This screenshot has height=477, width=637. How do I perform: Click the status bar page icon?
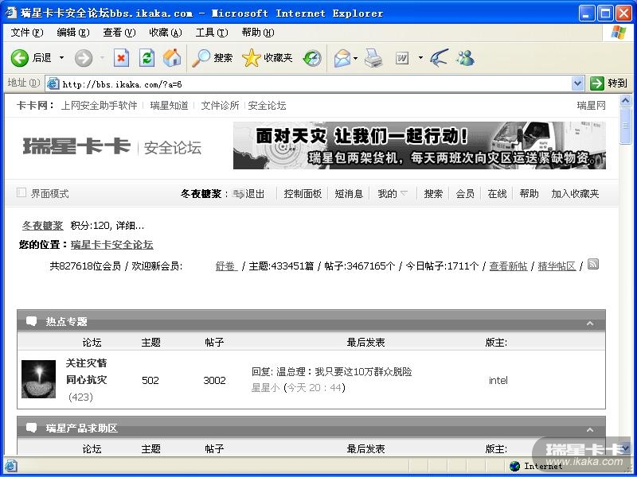11,466
